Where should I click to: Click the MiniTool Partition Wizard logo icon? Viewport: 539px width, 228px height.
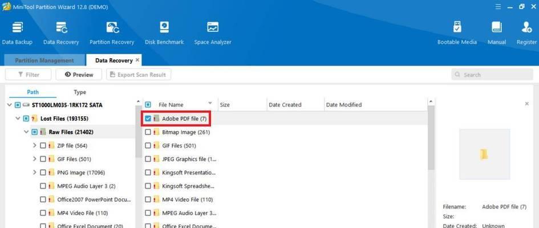click(x=6, y=6)
